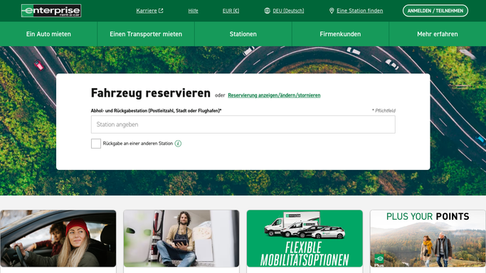Expand the Ein Auto mieten menu

(48, 34)
